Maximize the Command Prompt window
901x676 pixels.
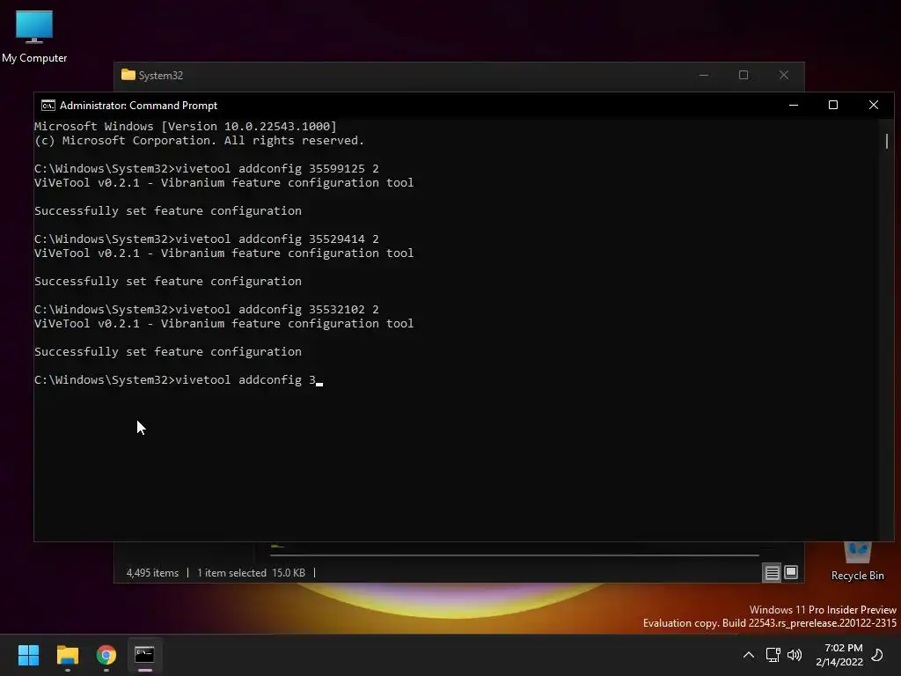833,106
